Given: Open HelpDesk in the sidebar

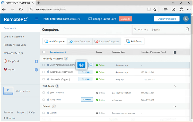Looking at the screenshot, I should coord(14,61).
